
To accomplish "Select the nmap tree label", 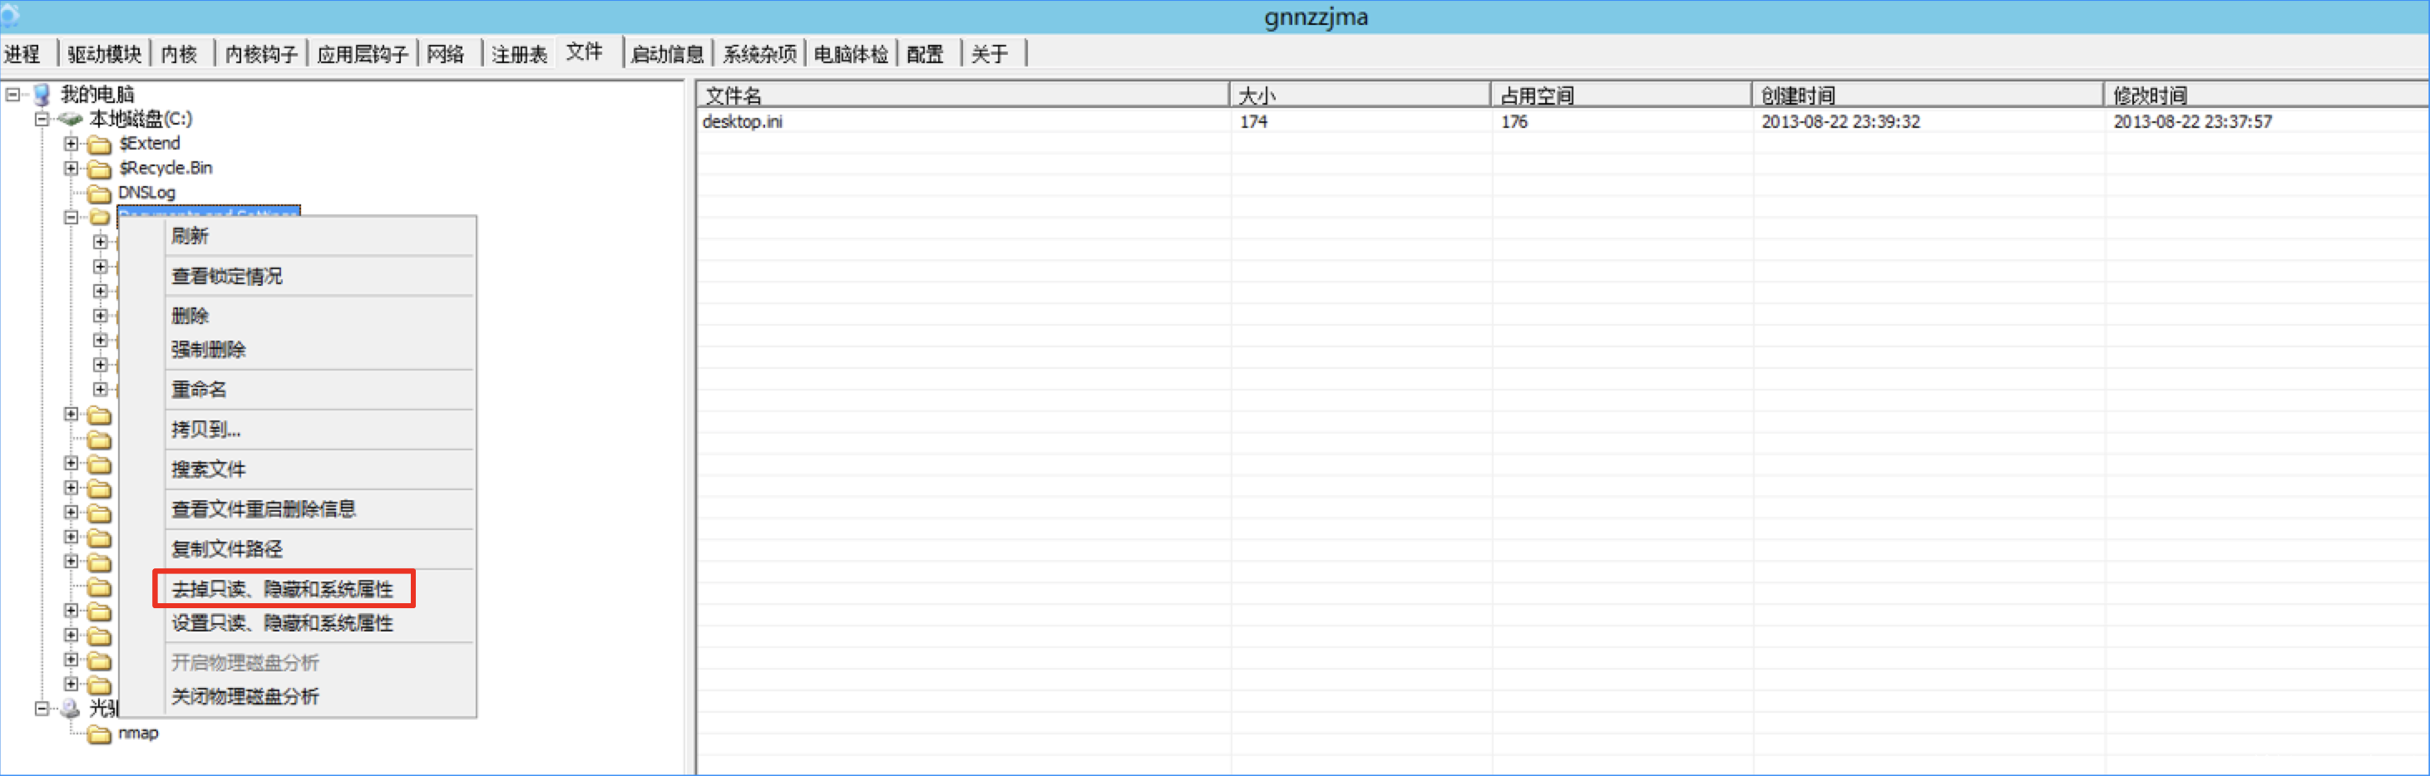I will click(x=139, y=733).
